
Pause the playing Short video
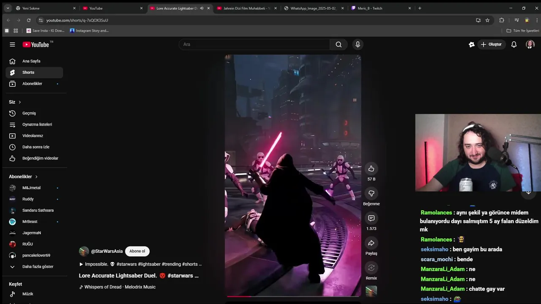[x=355, y=100]
